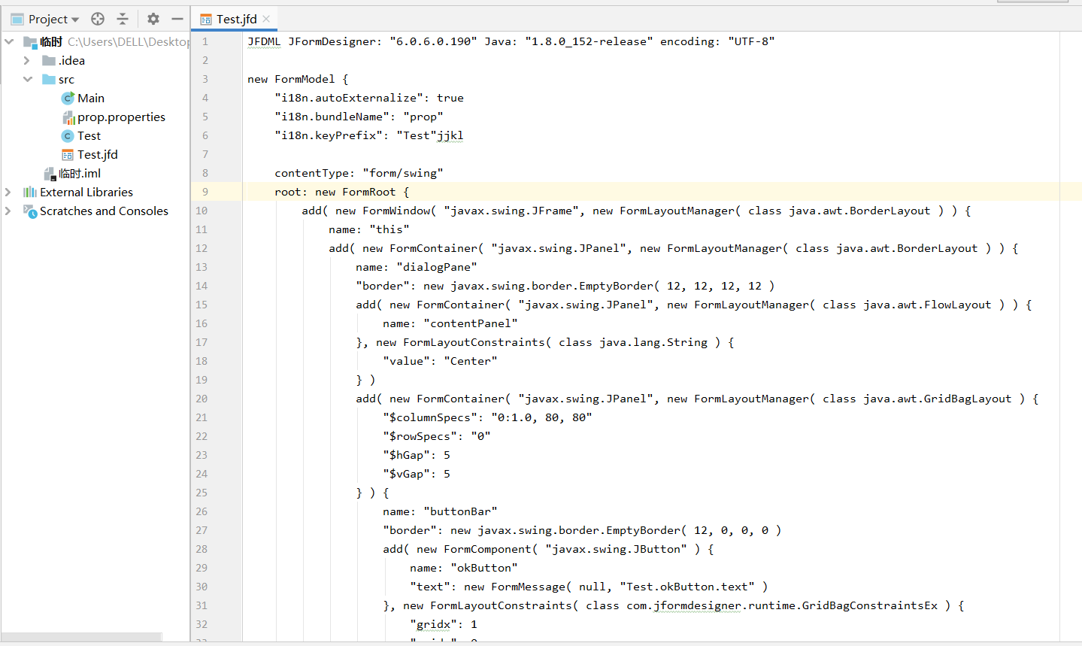This screenshot has height=646, width=1082.
Task: Click line number 20 in gutter
Action: (202, 399)
